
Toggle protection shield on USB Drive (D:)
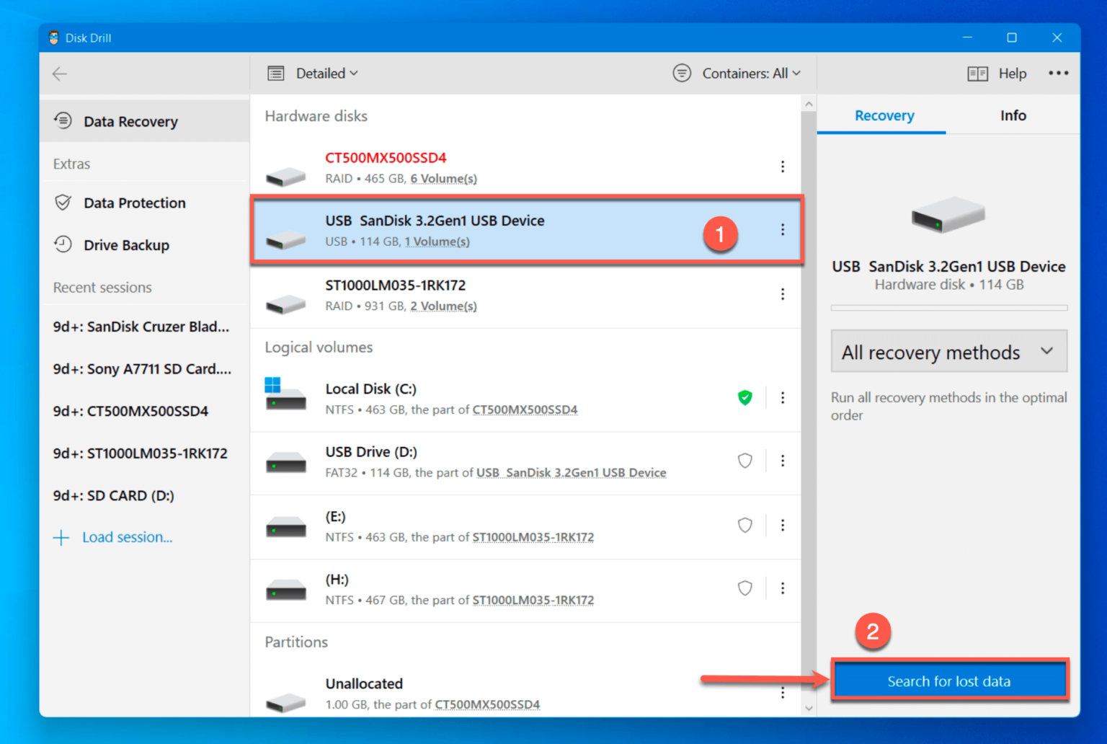(x=744, y=461)
